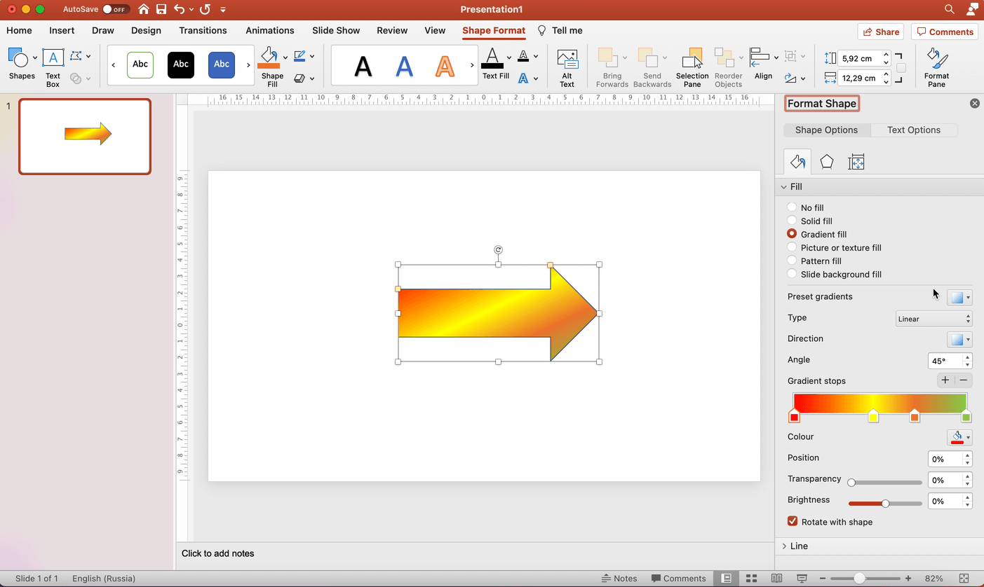This screenshot has width=984, height=587.
Task: Toggle AutoSave switch
Action: (115, 9)
